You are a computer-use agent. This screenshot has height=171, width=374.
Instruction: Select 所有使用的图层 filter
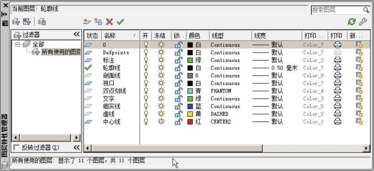[61, 52]
